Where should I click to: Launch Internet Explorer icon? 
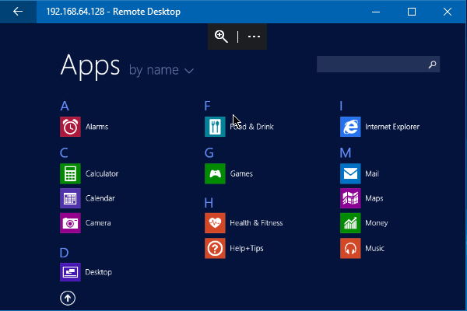pyautogui.click(x=350, y=127)
